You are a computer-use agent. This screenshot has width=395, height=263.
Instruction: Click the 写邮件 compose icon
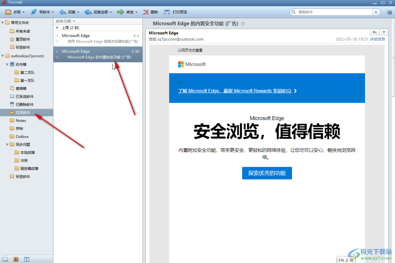(34, 12)
